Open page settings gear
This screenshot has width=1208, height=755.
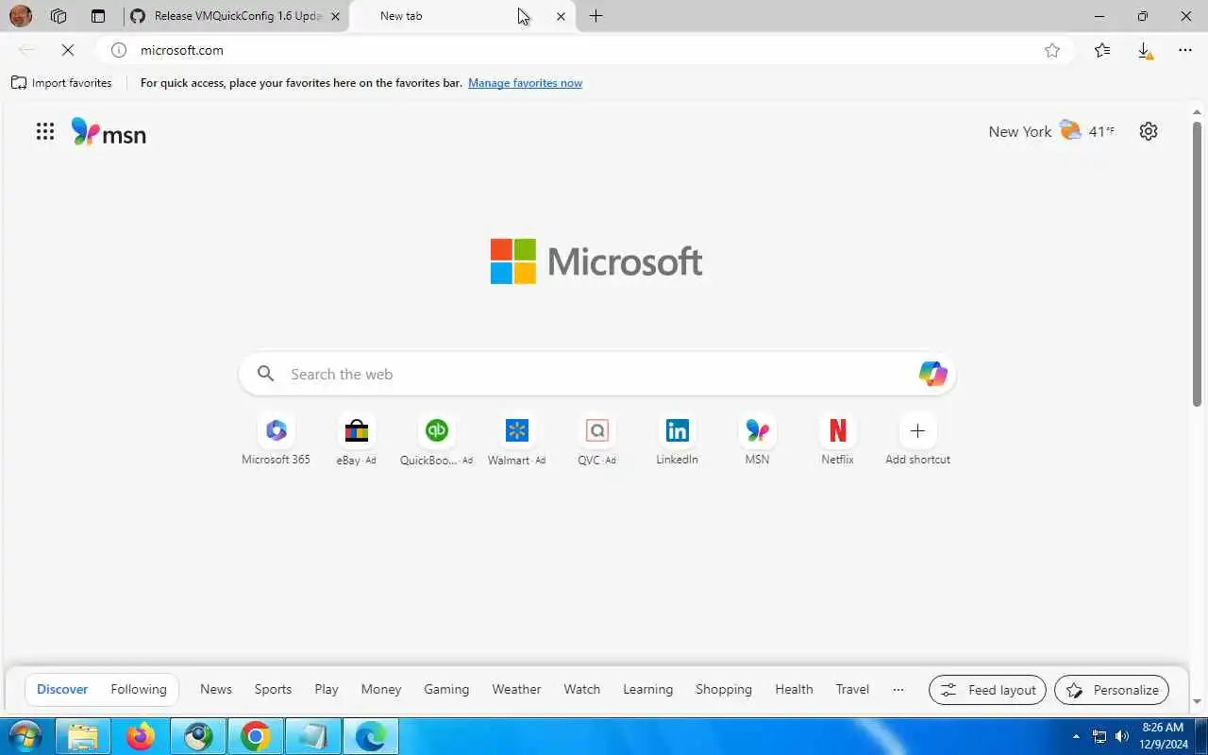click(x=1149, y=131)
